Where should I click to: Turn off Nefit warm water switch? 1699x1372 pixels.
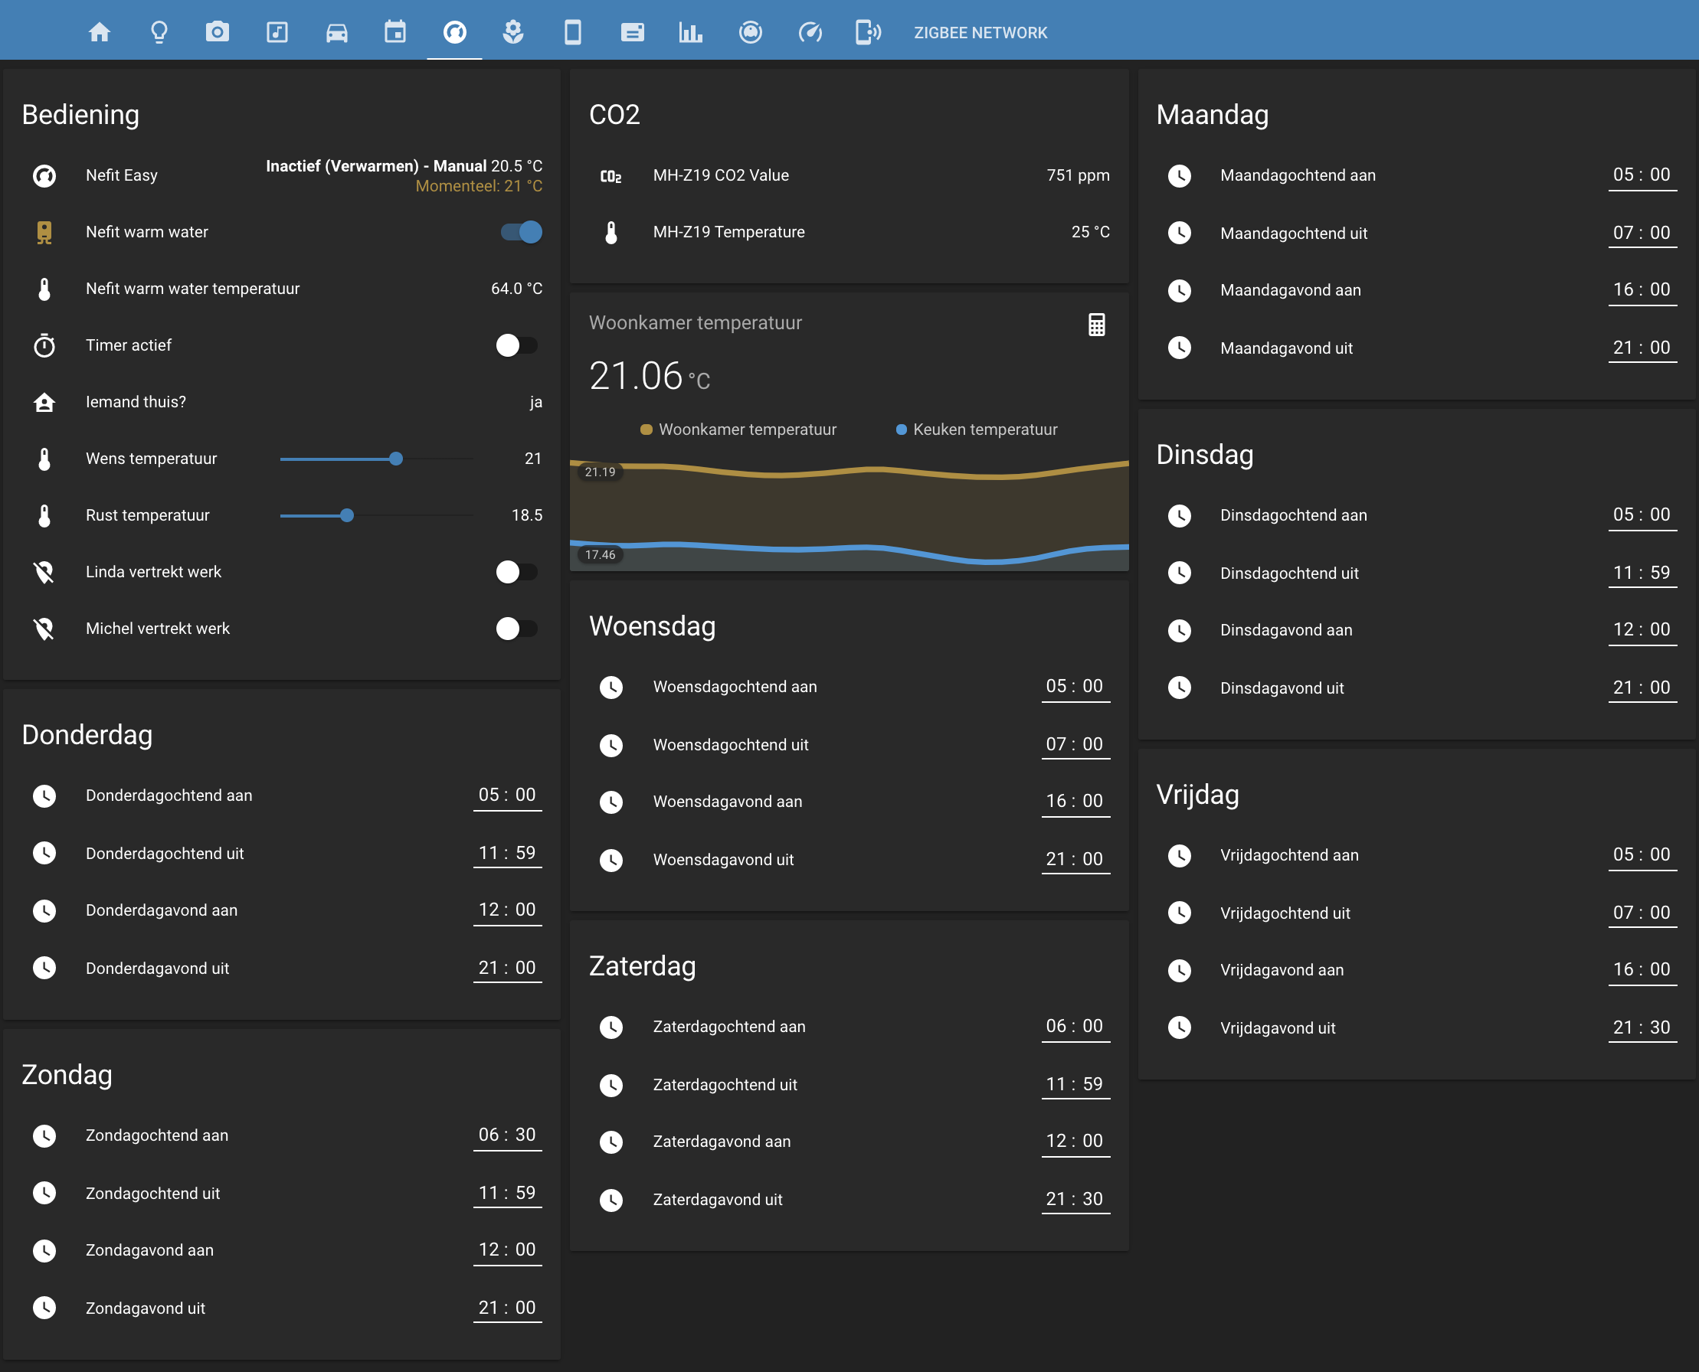[521, 231]
